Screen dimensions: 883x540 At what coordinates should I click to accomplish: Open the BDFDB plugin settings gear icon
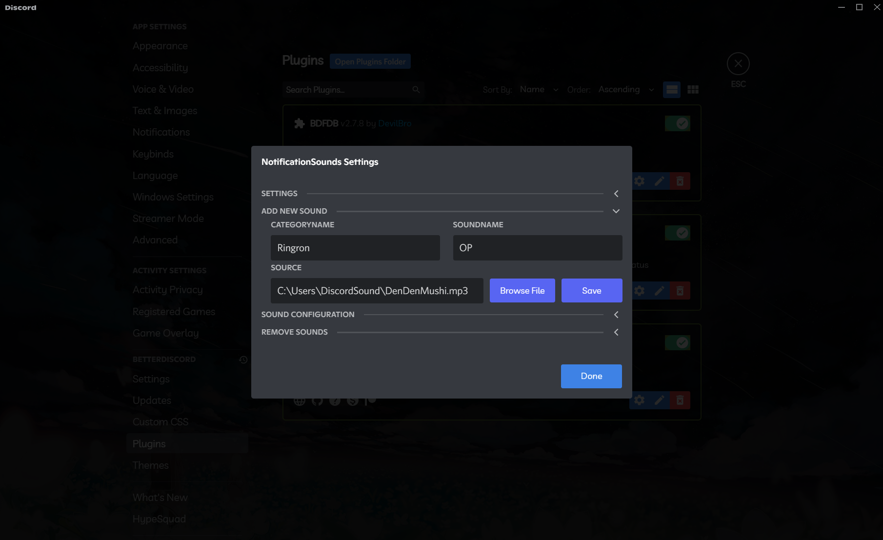point(639,181)
